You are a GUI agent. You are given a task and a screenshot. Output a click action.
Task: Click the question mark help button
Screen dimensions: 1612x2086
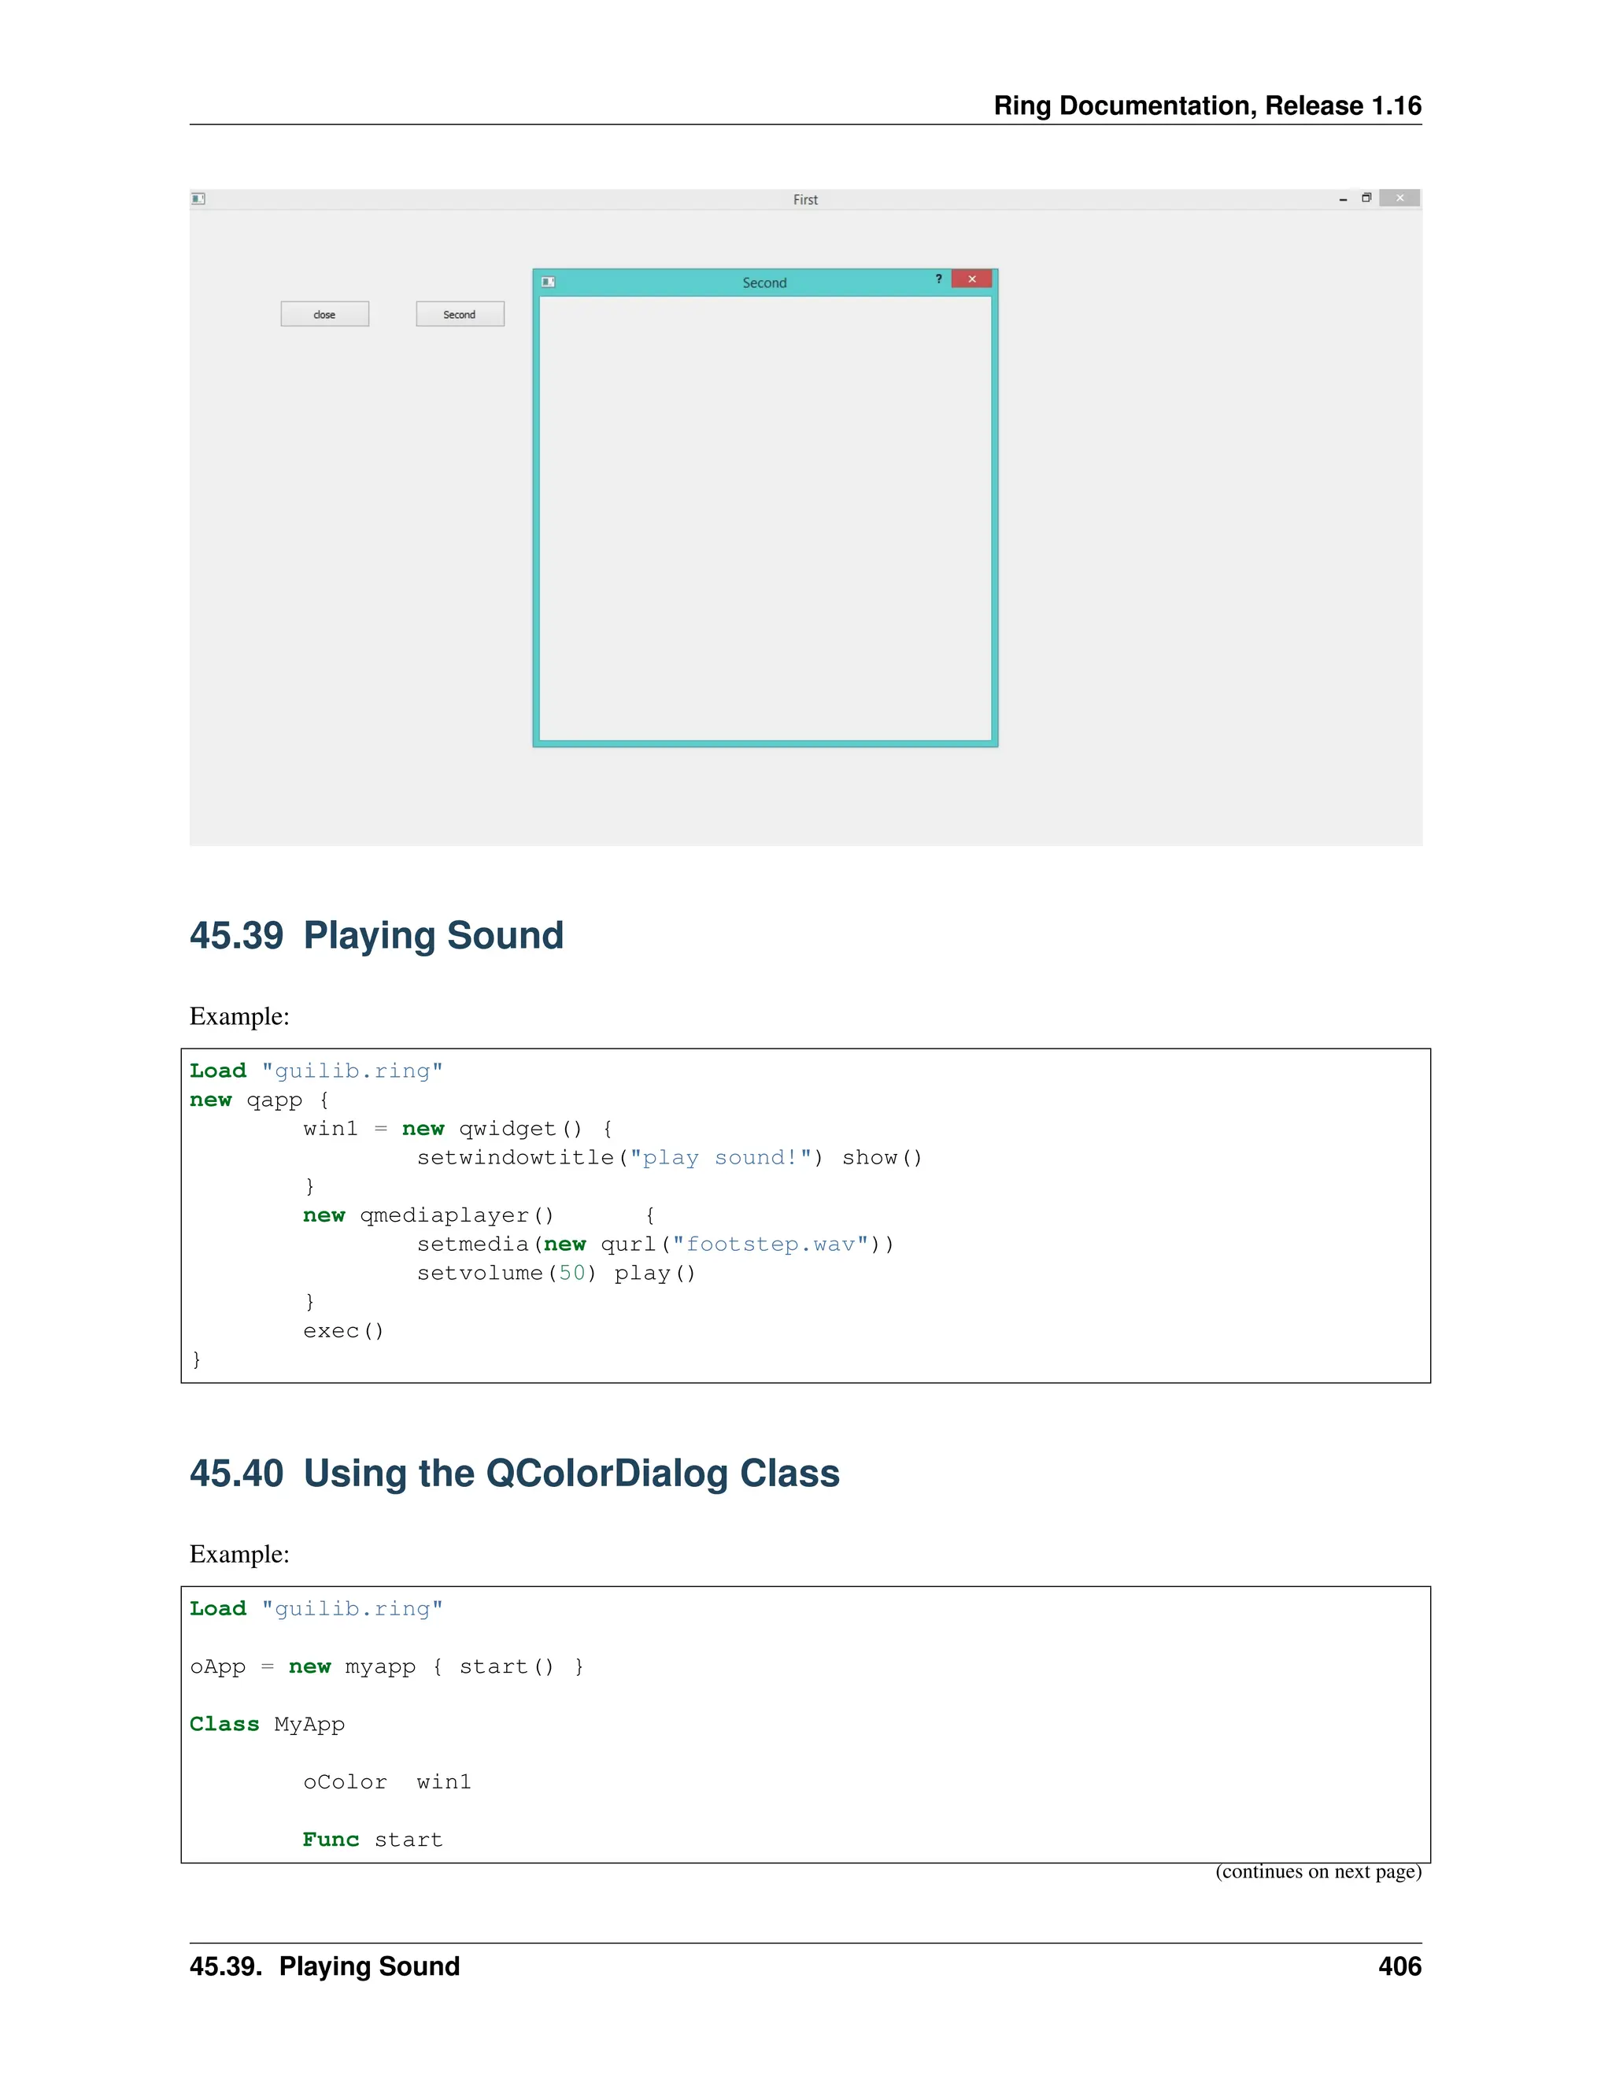click(x=939, y=279)
